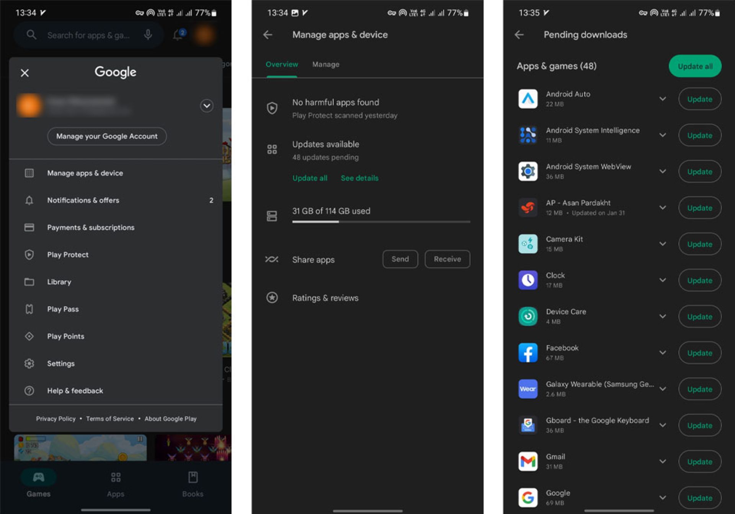This screenshot has height=514, width=735.
Task: Tap Manage your Google Account button
Action: pos(107,136)
